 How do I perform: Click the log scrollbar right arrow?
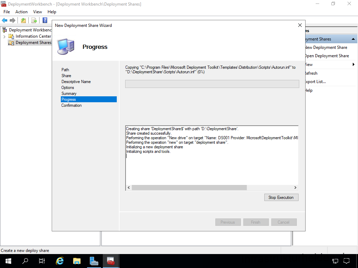(295, 187)
